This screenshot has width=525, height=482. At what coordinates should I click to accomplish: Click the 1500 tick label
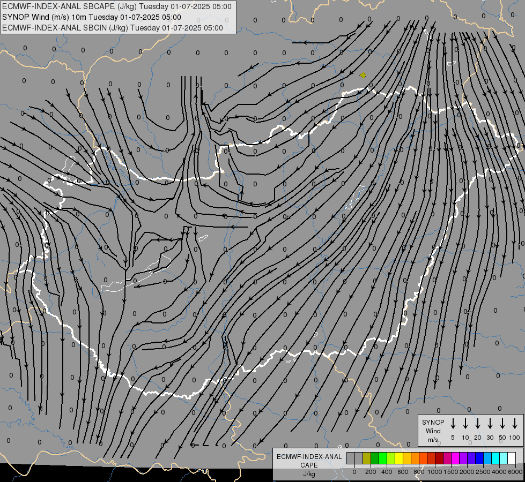click(x=451, y=472)
